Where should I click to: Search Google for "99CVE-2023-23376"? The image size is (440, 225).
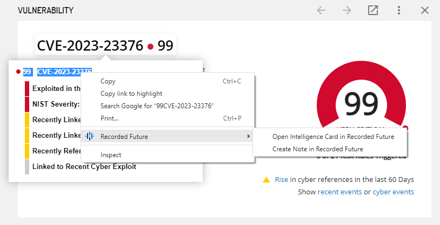[x=157, y=106]
